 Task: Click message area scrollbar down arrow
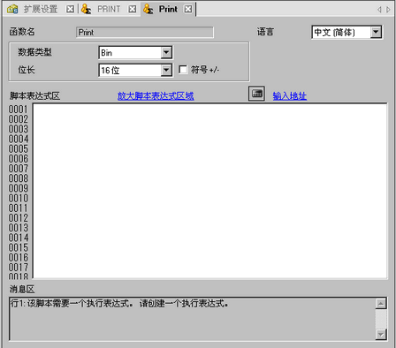tap(381, 334)
